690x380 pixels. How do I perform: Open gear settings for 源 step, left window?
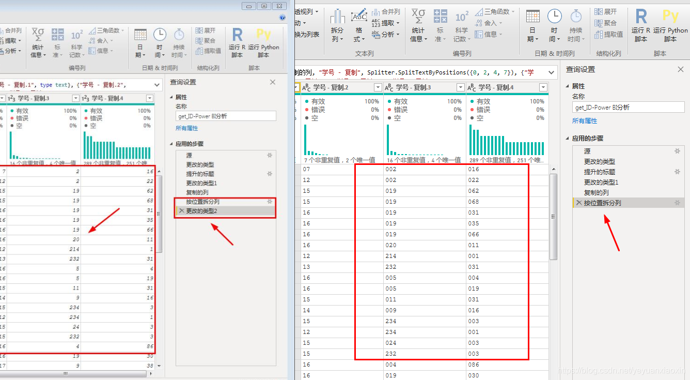click(x=269, y=155)
